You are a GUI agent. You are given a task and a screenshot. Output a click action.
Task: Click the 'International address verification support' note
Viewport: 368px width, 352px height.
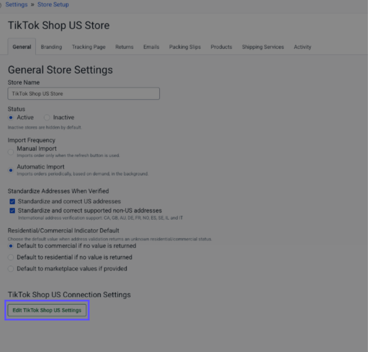(x=100, y=218)
